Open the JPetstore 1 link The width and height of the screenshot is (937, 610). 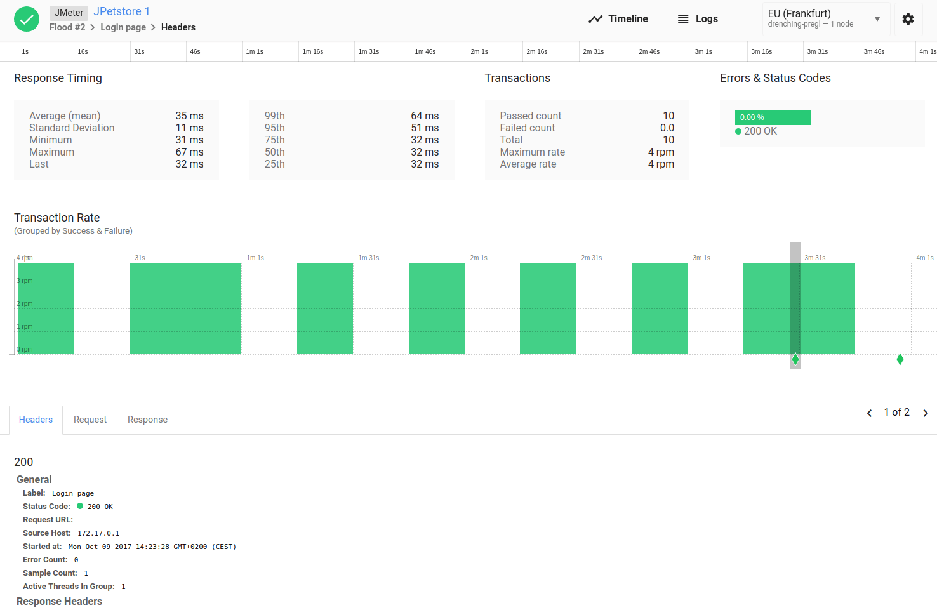[122, 11]
